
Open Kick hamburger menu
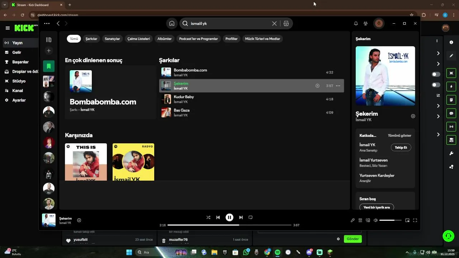pos(8,28)
